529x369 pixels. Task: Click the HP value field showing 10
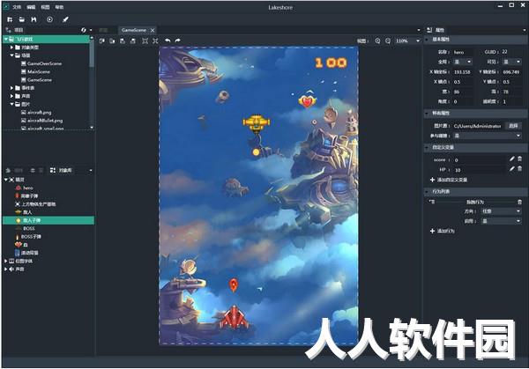[x=480, y=170]
